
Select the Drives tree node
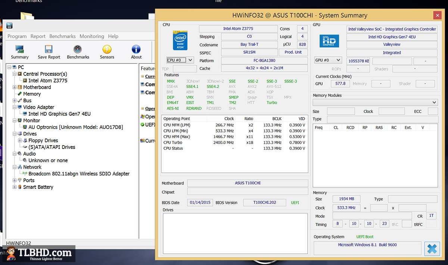[x=30, y=134]
